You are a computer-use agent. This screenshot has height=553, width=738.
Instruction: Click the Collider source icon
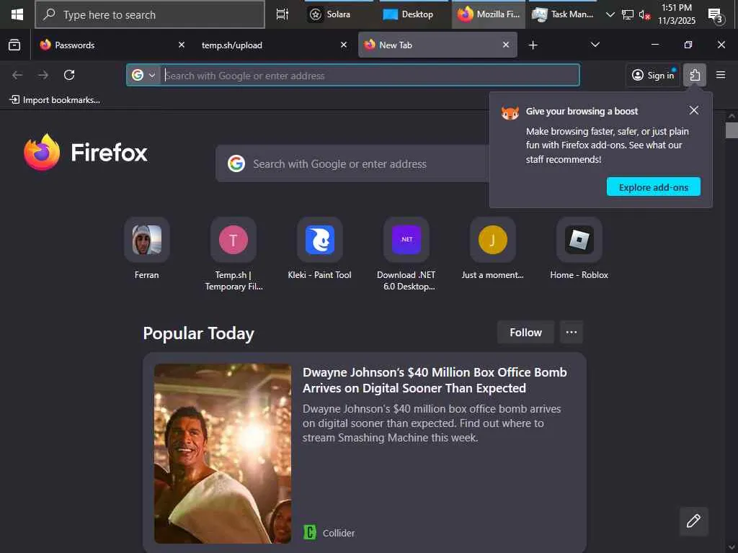coord(310,532)
